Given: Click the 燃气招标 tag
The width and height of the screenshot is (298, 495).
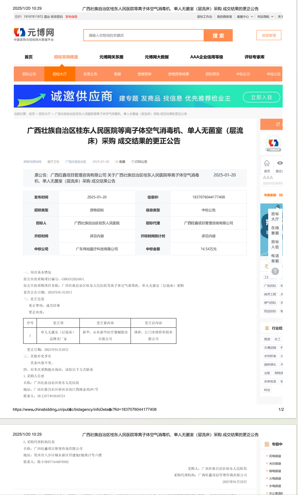Looking at the screenshot, I should [x=270, y=303].
